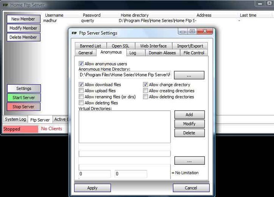Maximize the Ftp Server Settings dialog
Viewport: 274px width, 197px height.
coord(192,31)
